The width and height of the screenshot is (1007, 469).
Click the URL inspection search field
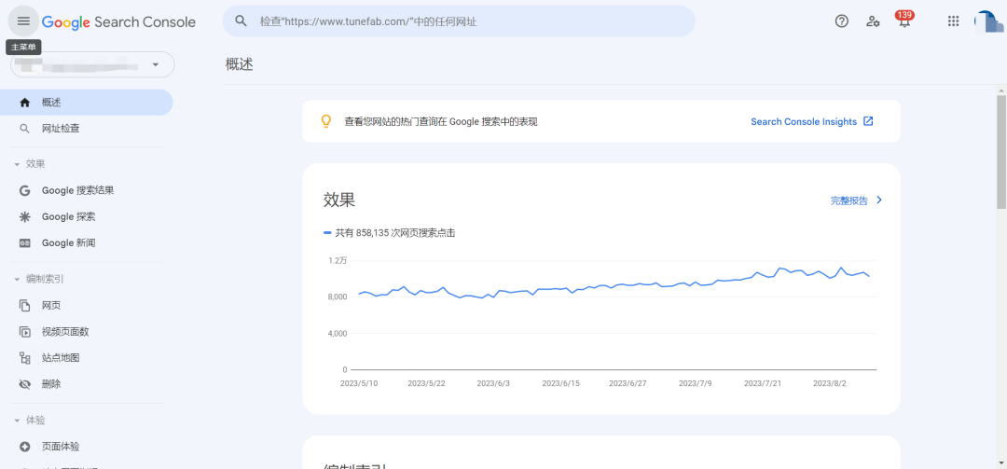[x=459, y=21]
